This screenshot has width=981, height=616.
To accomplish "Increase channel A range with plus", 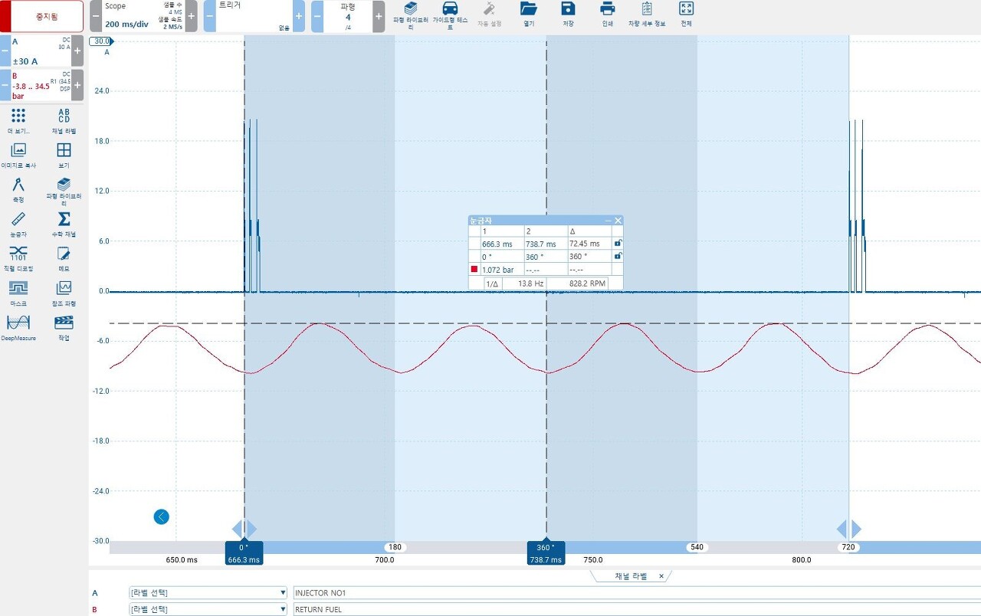I will [x=77, y=51].
